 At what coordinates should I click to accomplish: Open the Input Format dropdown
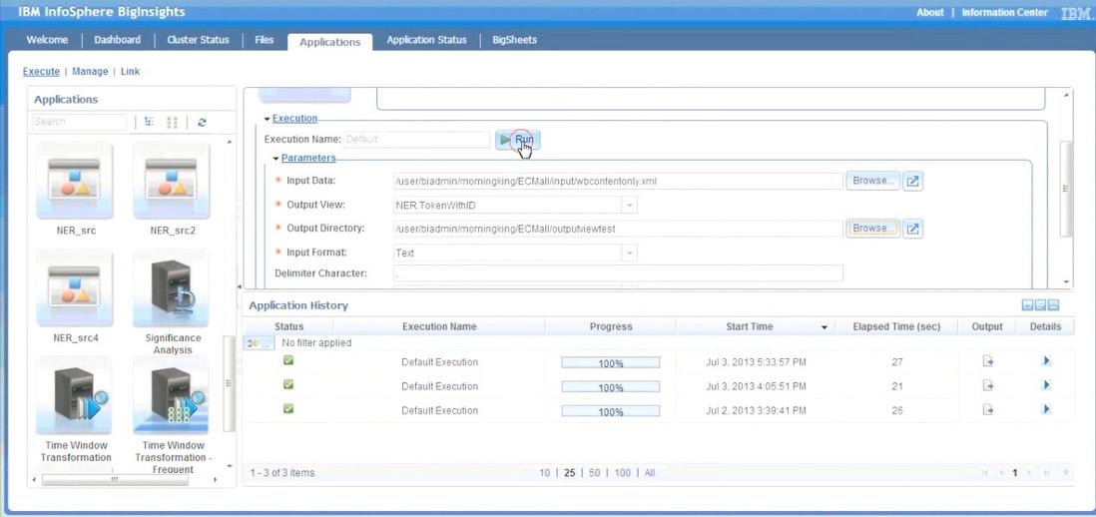pyautogui.click(x=630, y=253)
